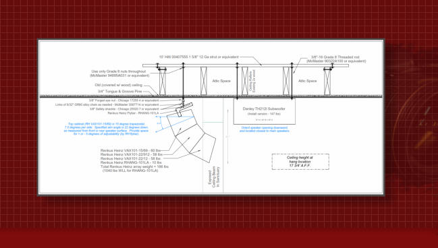Select blue Orient speaker opening downward note

[x=265, y=129]
